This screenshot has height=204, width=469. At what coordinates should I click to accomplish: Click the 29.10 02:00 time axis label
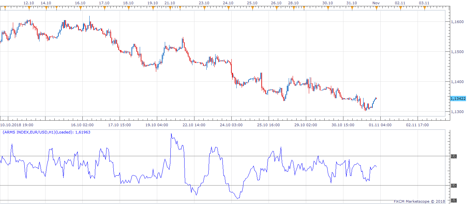coord(306,125)
